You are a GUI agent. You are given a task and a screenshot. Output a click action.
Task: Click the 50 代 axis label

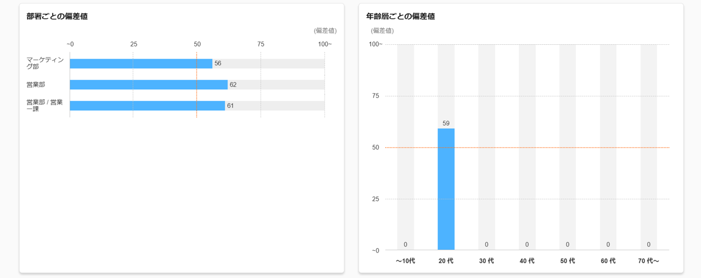click(568, 261)
